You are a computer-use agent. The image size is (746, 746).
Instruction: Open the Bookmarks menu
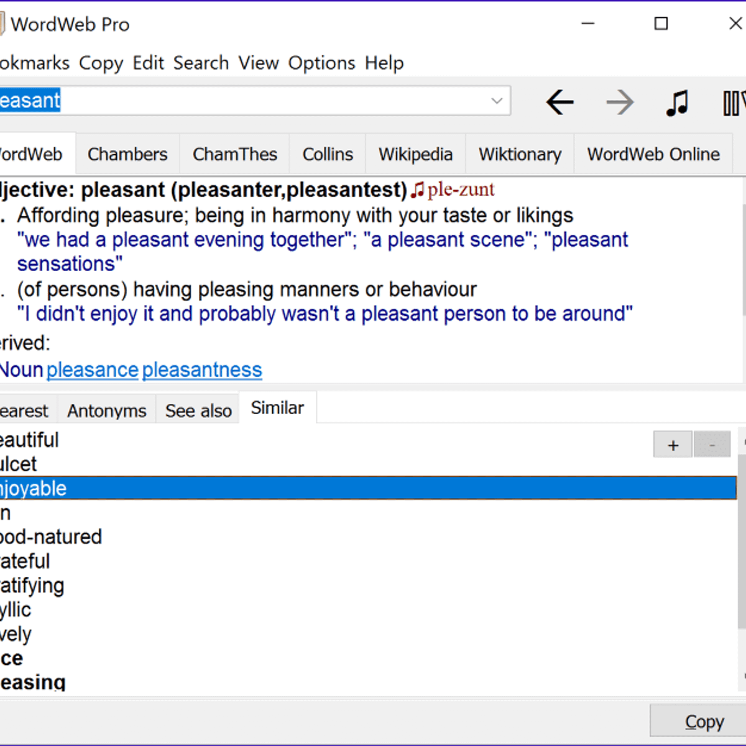coord(35,63)
